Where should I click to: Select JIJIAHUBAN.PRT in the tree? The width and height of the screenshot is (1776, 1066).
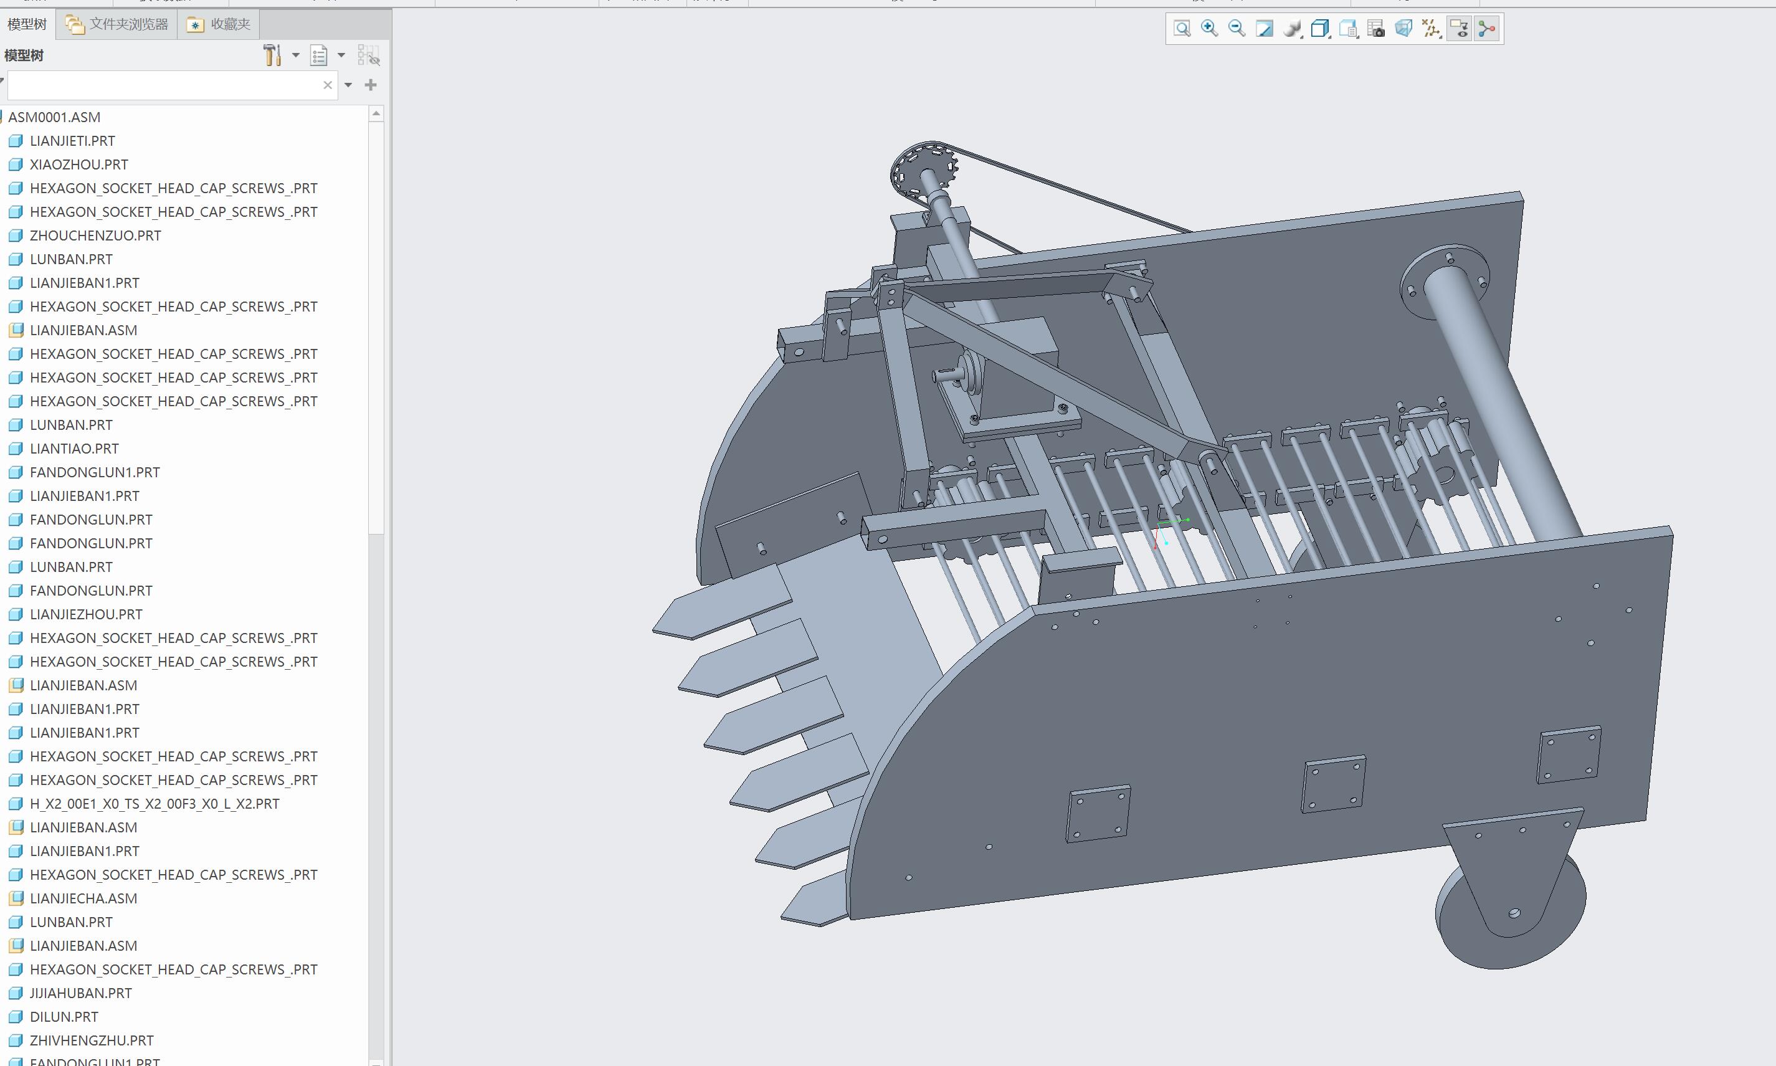pos(80,994)
